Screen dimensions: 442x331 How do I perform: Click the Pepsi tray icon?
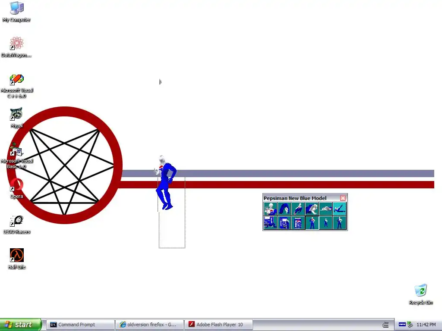point(402,325)
